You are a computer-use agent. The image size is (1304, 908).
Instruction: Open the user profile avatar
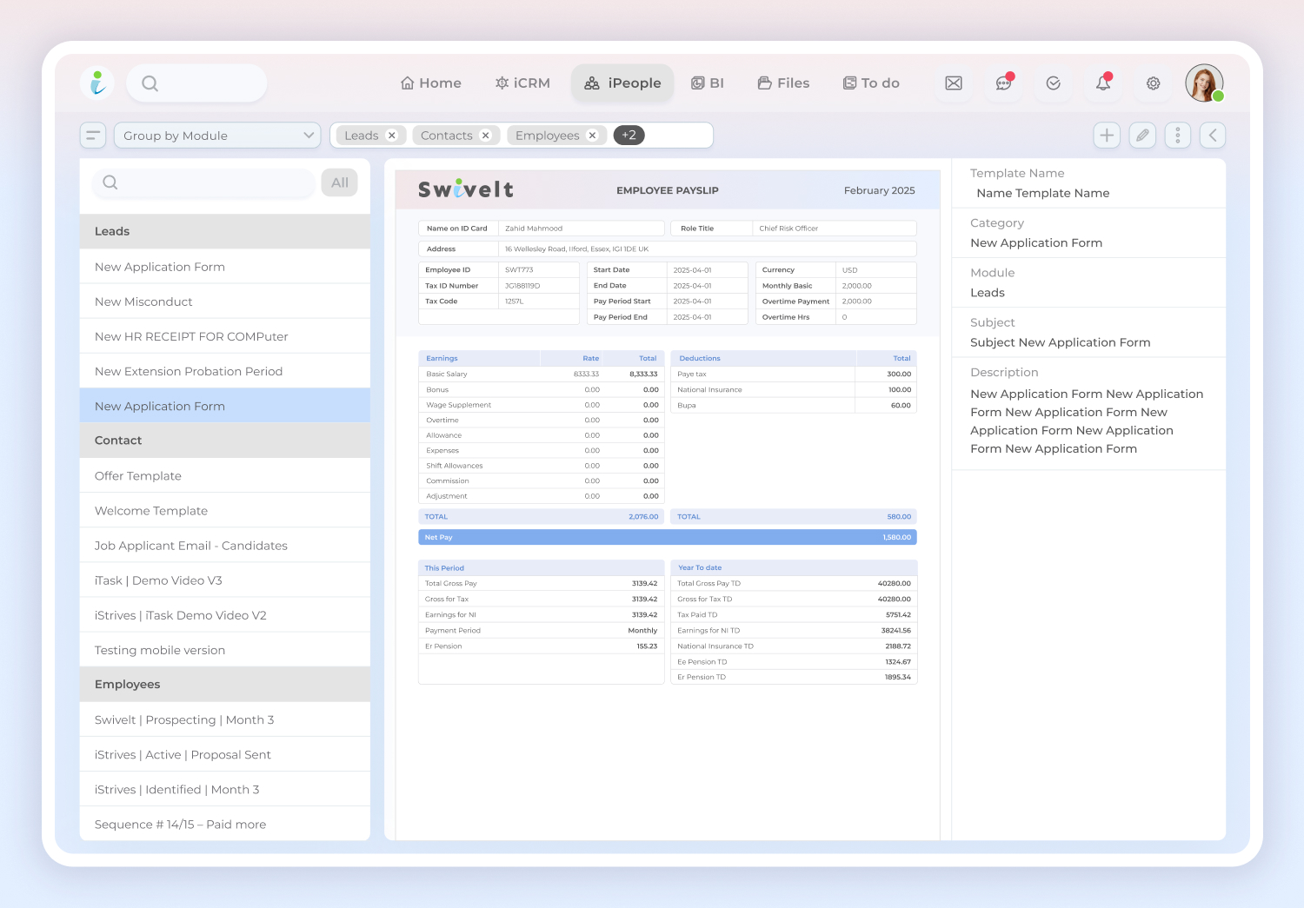click(1204, 83)
